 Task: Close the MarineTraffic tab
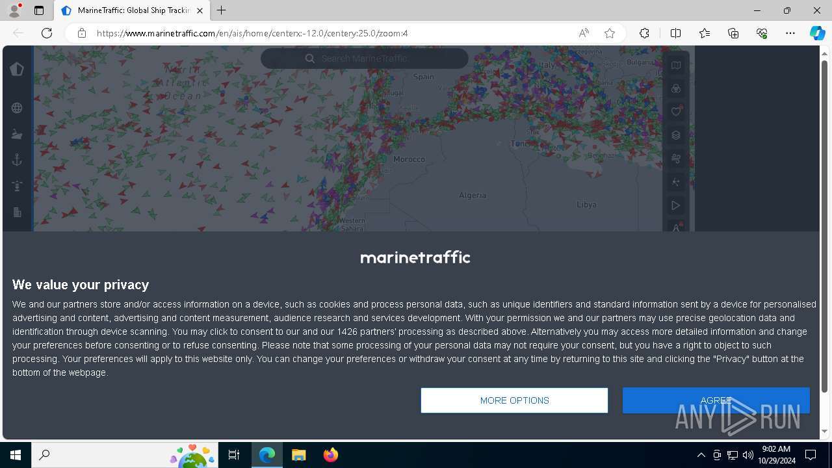[200, 10]
